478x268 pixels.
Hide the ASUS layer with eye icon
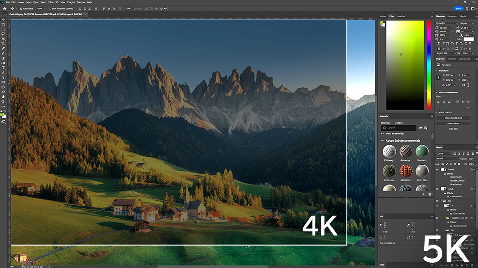tap(437, 189)
